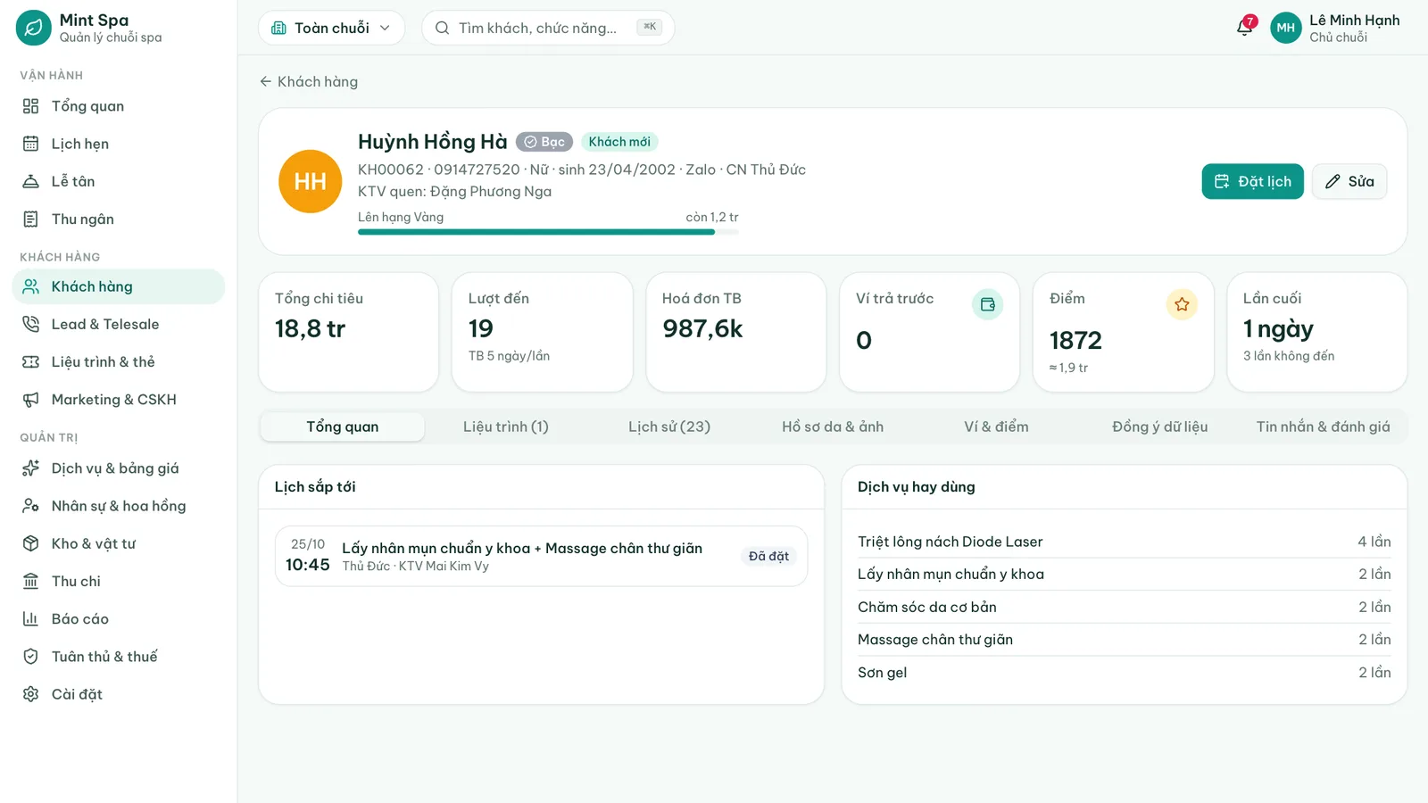Image resolution: width=1428 pixels, height=803 pixels.
Task: Open Cài đặt gear settings
Action: pyautogui.click(x=119, y=694)
